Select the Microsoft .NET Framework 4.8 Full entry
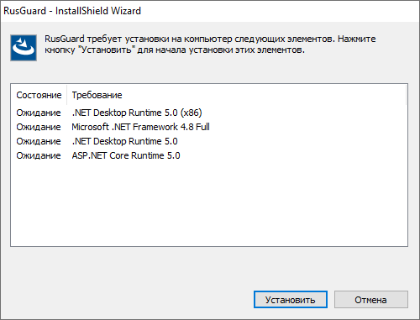This screenshot has width=420, height=320. tap(140, 127)
